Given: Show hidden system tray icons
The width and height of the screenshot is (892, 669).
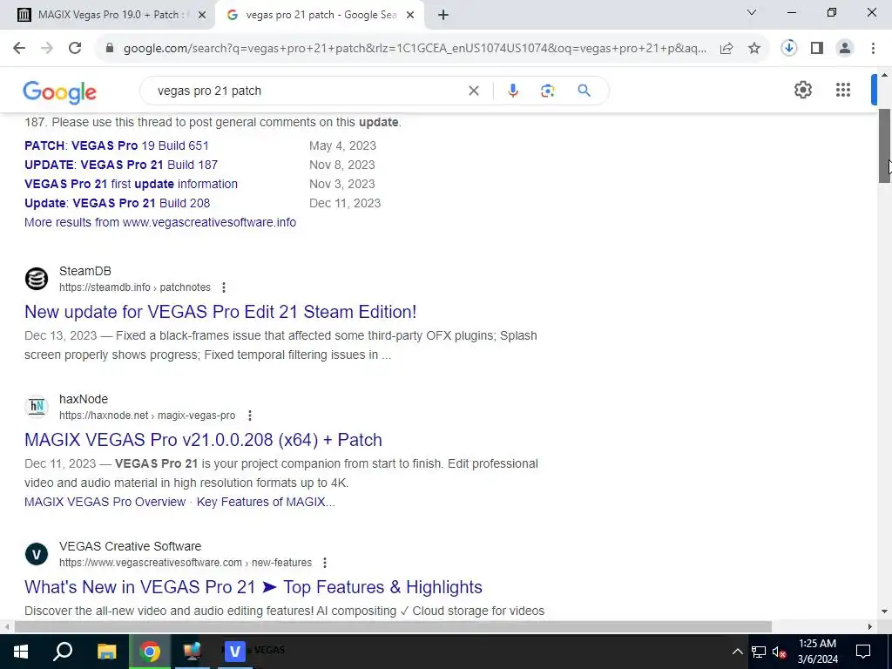Looking at the screenshot, I should (x=737, y=652).
